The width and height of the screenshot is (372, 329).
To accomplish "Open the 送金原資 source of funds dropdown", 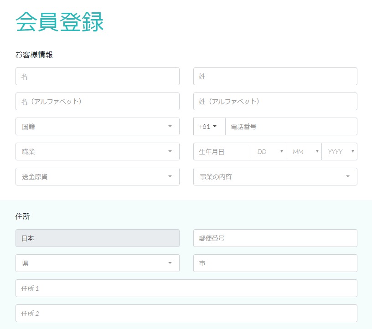I will (97, 177).
